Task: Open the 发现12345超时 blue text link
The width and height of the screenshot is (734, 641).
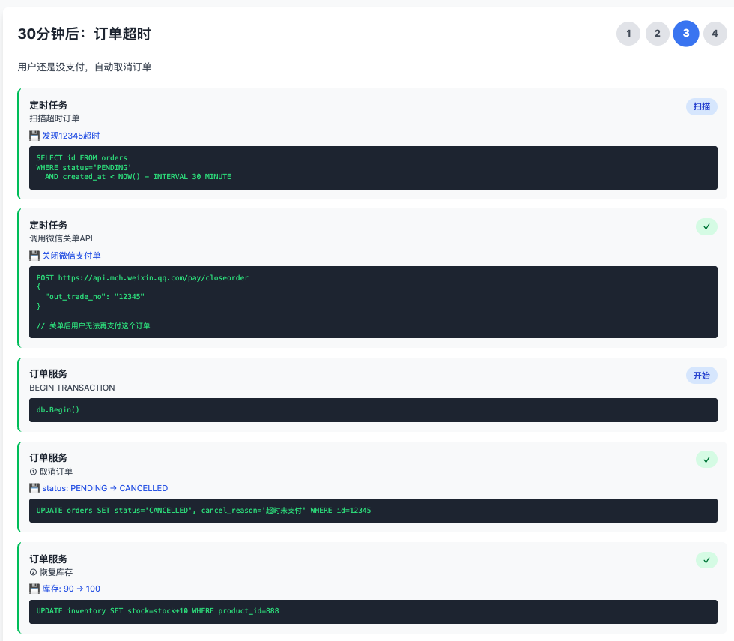Action: coord(70,136)
